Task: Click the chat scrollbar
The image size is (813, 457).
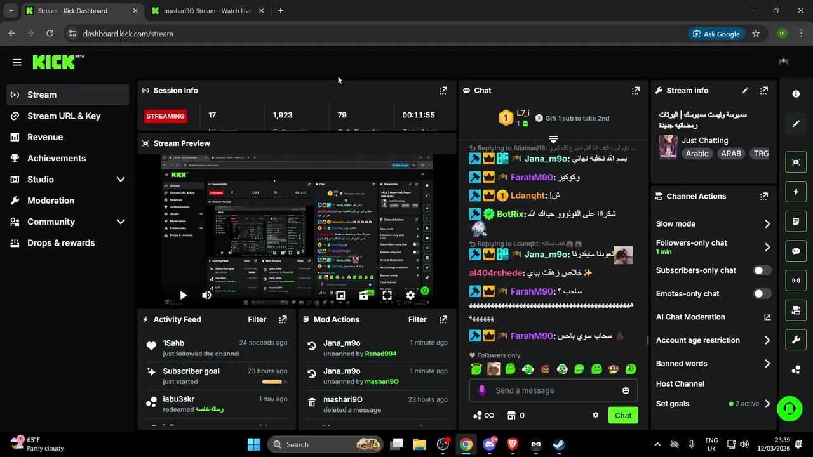Action: (x=647, y=340)
